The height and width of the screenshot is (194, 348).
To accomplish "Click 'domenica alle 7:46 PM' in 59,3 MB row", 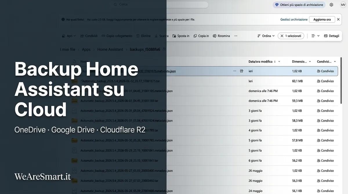I will (x=263, y=101).
